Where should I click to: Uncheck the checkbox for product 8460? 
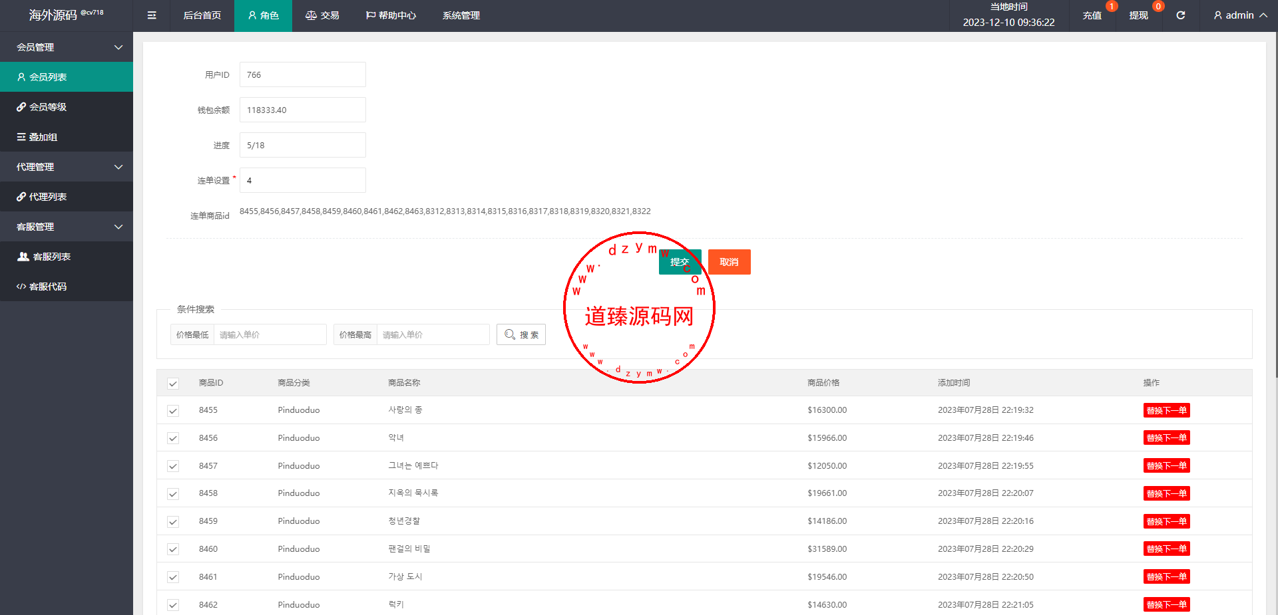point(173,549)
